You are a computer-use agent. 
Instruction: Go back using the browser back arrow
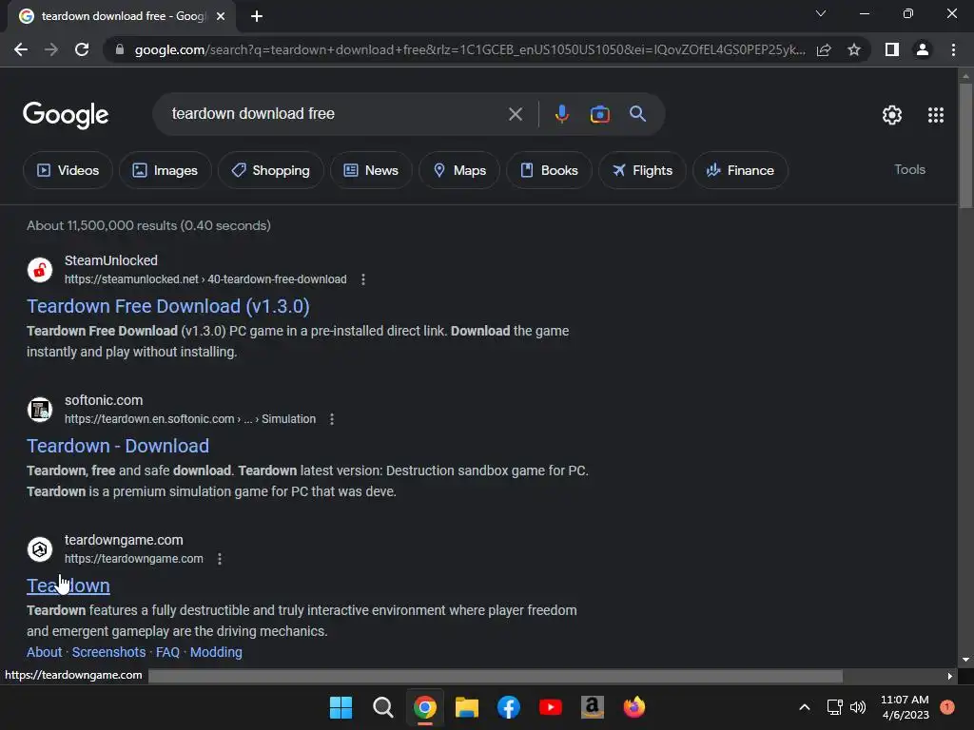(x=21, y=49)
